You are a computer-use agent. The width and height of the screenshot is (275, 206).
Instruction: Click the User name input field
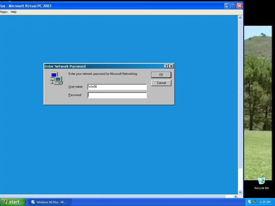click(x=117, y=87)
